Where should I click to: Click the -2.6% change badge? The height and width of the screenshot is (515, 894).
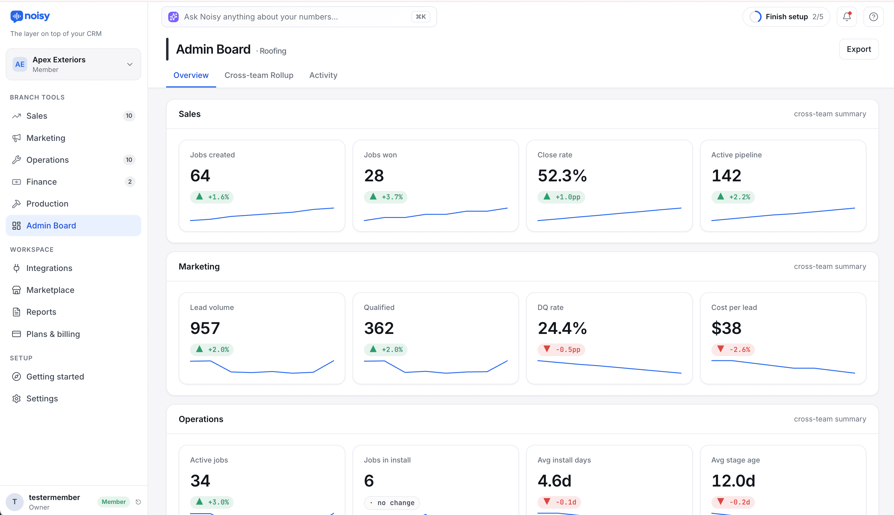coord(733,350)
